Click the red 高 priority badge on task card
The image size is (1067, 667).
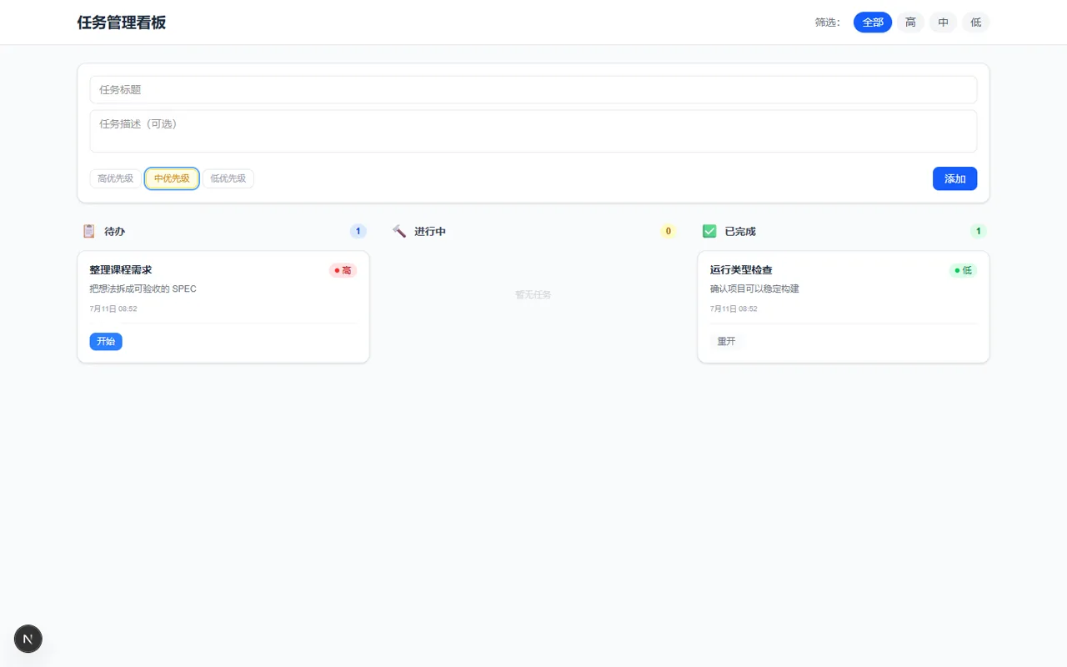343,270
